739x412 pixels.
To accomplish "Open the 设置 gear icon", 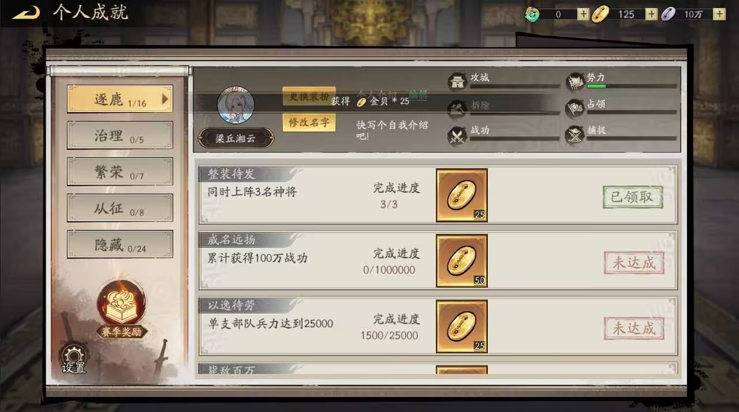I will tap(74, 356).
